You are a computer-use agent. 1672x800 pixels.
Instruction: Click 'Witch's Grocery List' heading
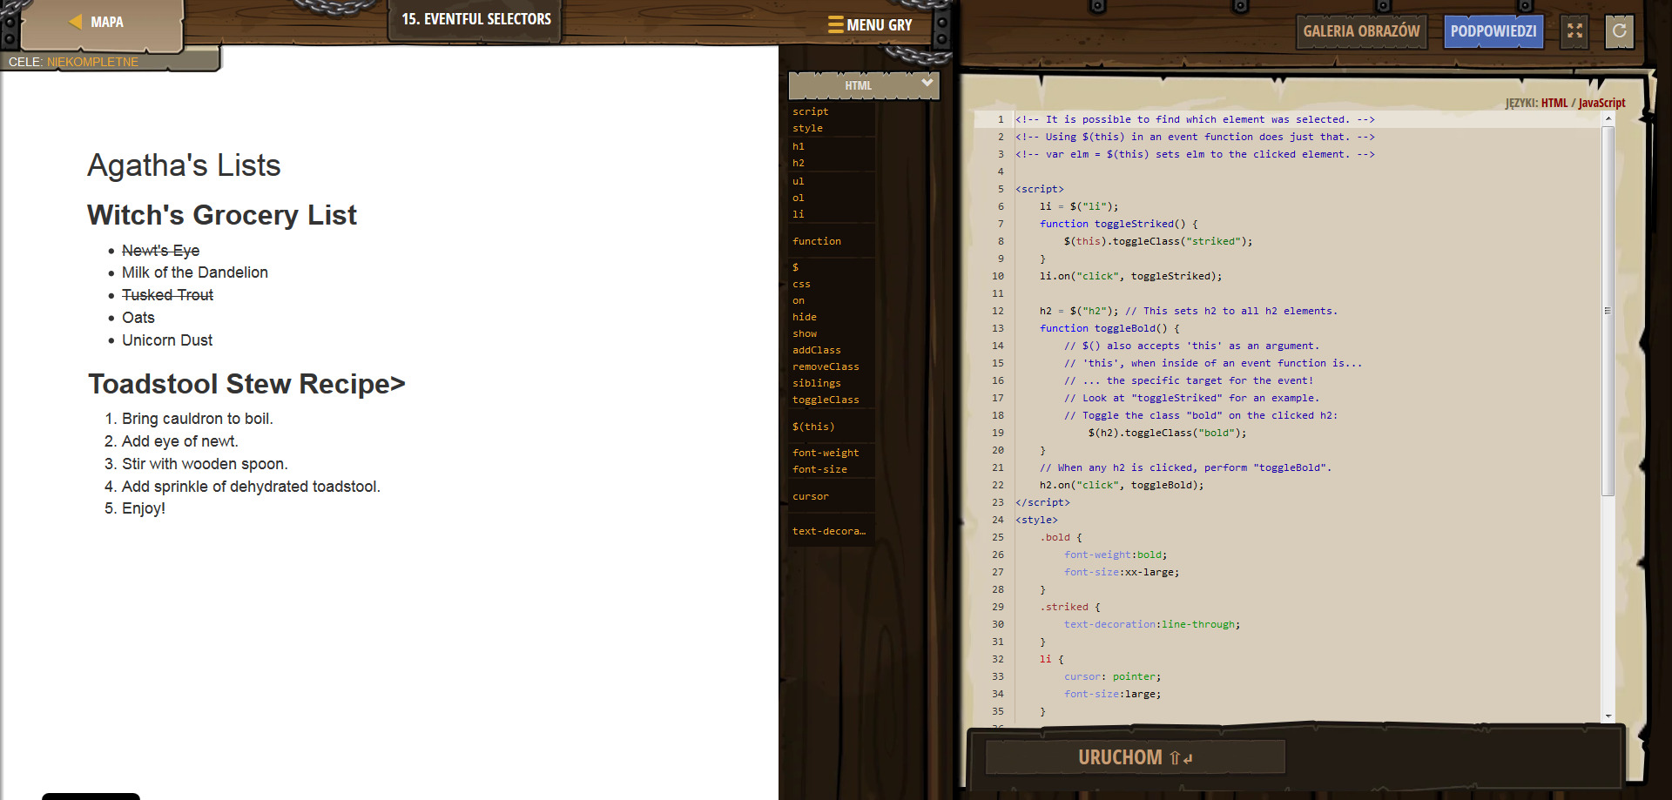coord(222,215)
